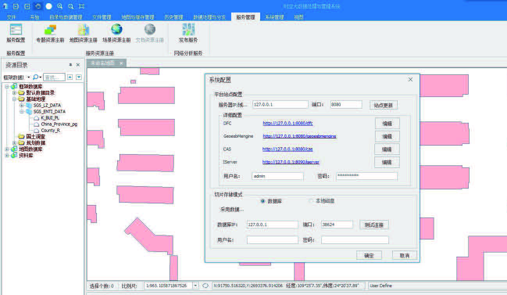Click the 发布服务 publish service icon
This screenshot has width=507, height=295.
[x=188, y=30]
